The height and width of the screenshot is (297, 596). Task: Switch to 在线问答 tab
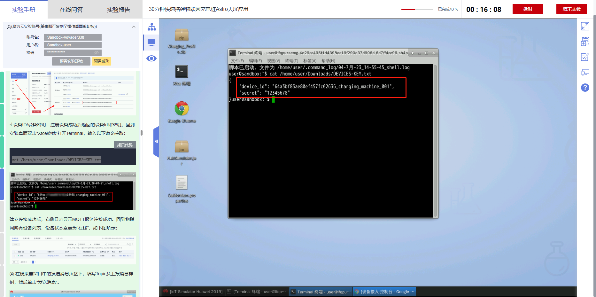coord(71,10)
